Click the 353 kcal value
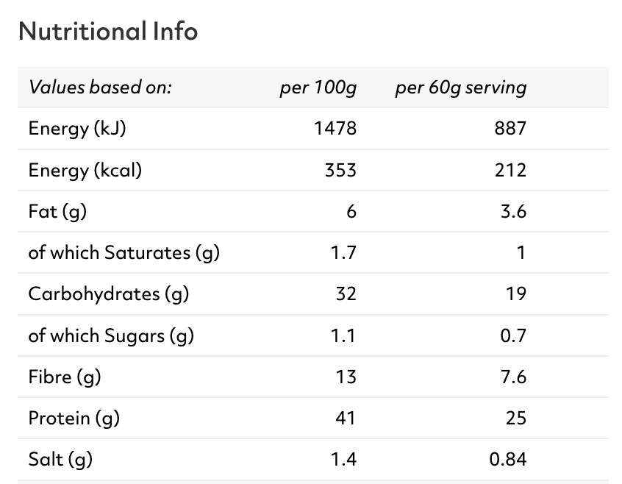The width and height of the screenshot is (622, 484). pos(340,171)
